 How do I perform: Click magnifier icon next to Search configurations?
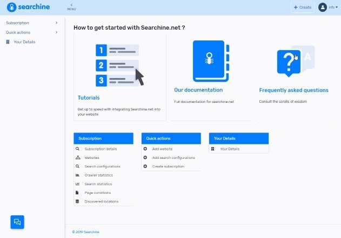77,166
